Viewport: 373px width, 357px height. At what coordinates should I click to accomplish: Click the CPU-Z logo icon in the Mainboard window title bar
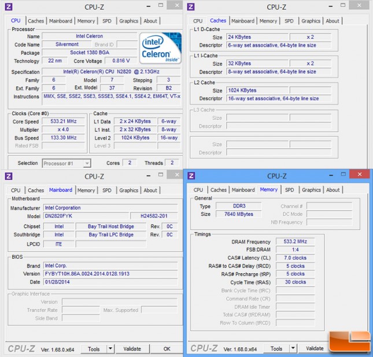9,176
